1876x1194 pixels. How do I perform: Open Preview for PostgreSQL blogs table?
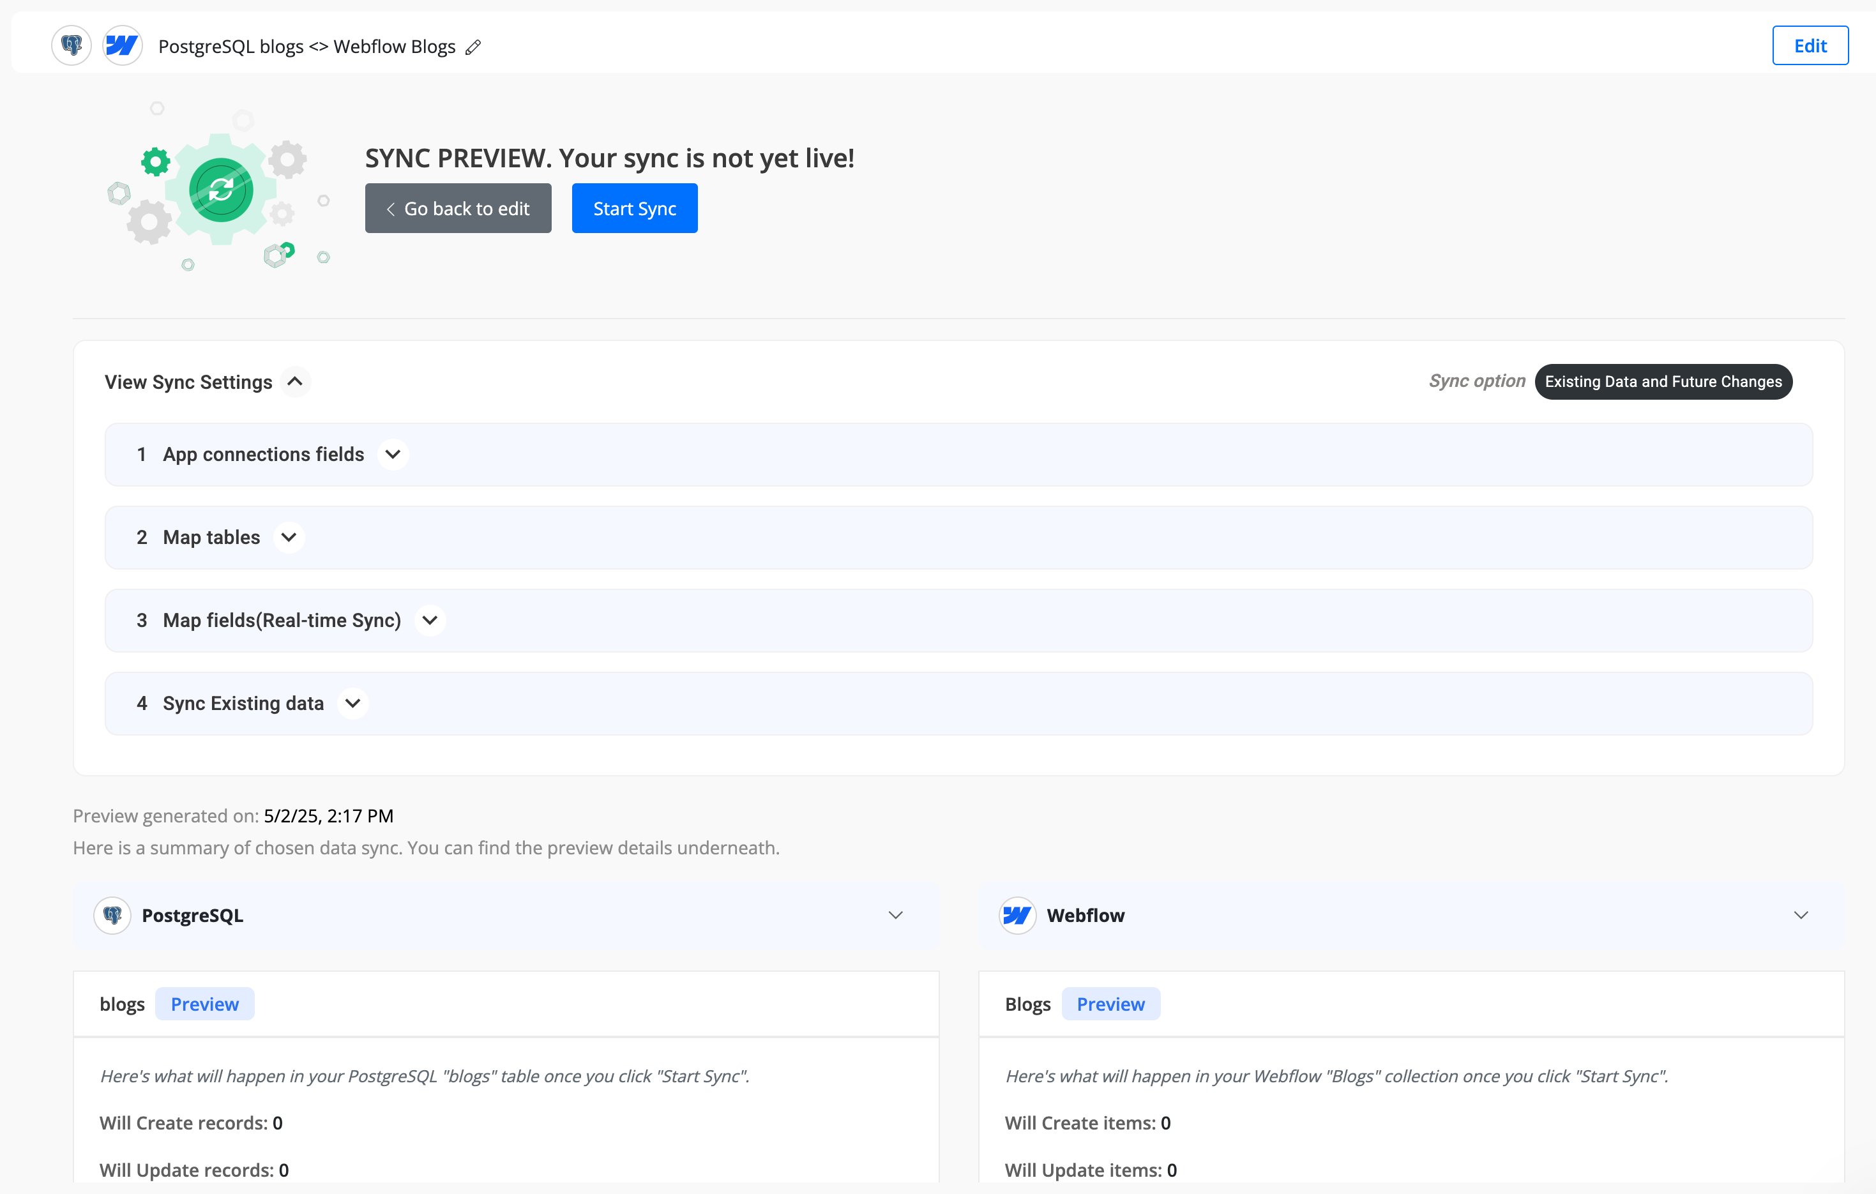pyautogui.click(x=205, y=1004)
